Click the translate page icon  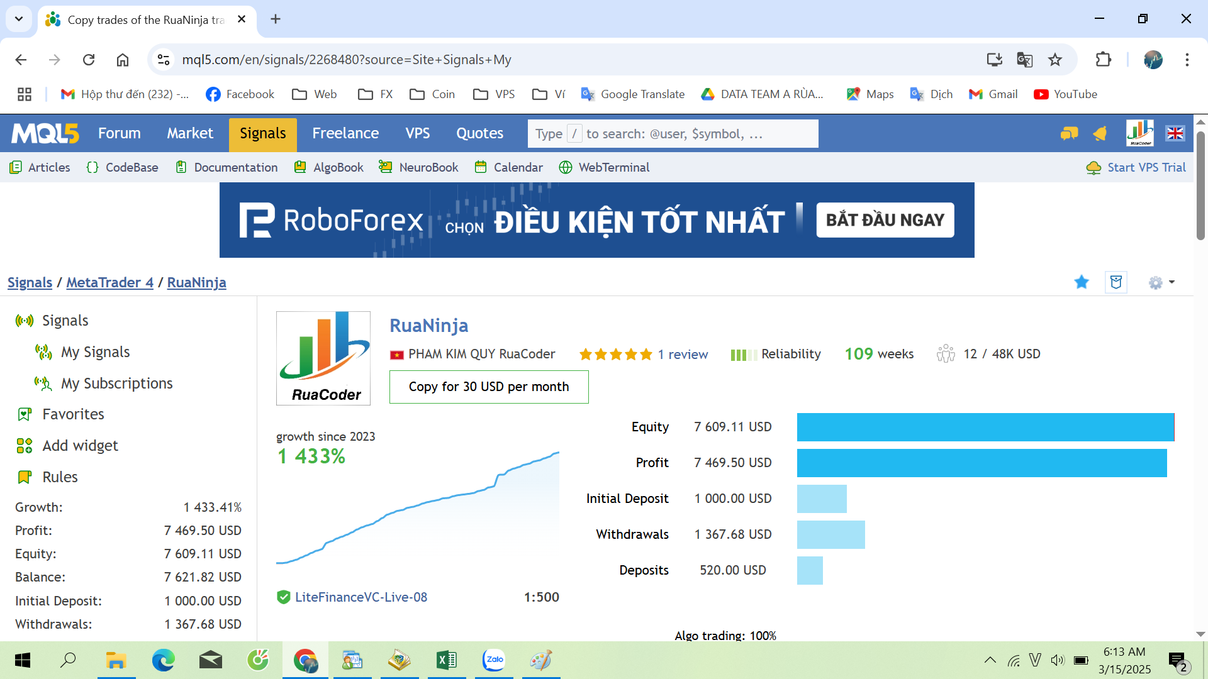[1024, 60]
